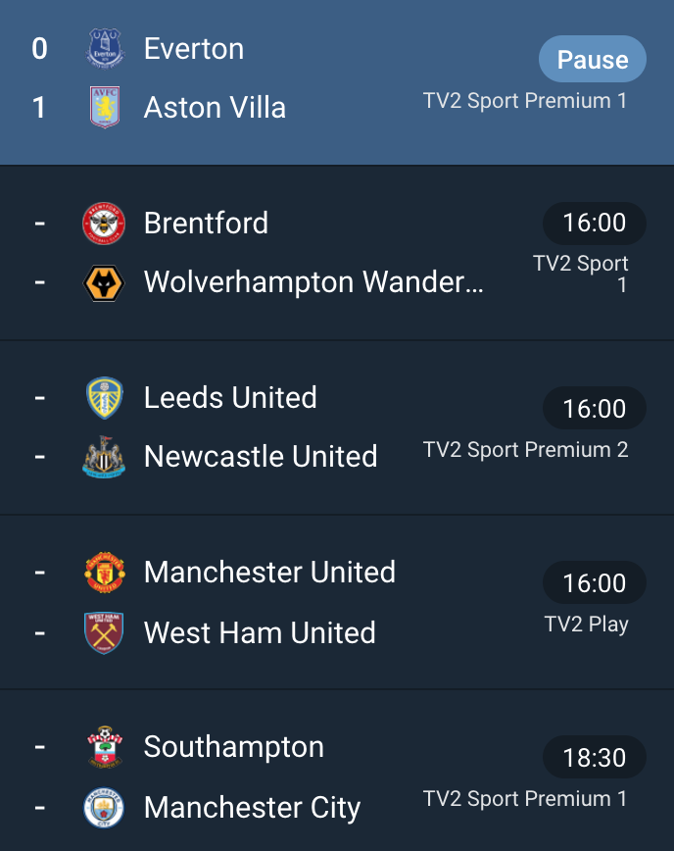Click the Aston Villa club crest
Screen dimensions: 674x851
(105, 107)
